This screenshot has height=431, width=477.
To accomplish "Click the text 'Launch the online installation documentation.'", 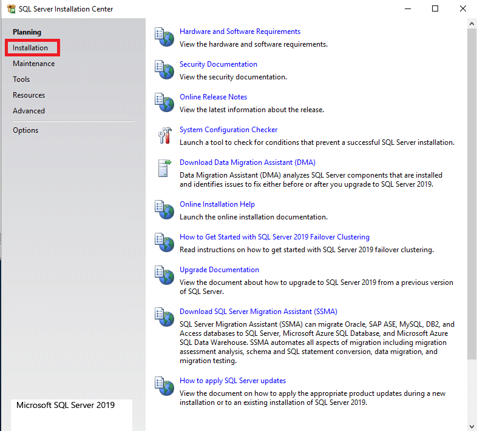I will point(254,217).
